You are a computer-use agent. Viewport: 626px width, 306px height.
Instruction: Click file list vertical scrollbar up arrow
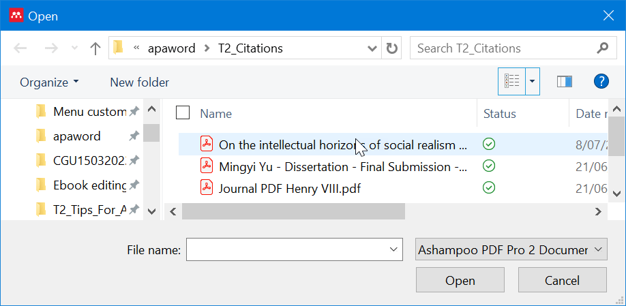(x=616, y=109)
